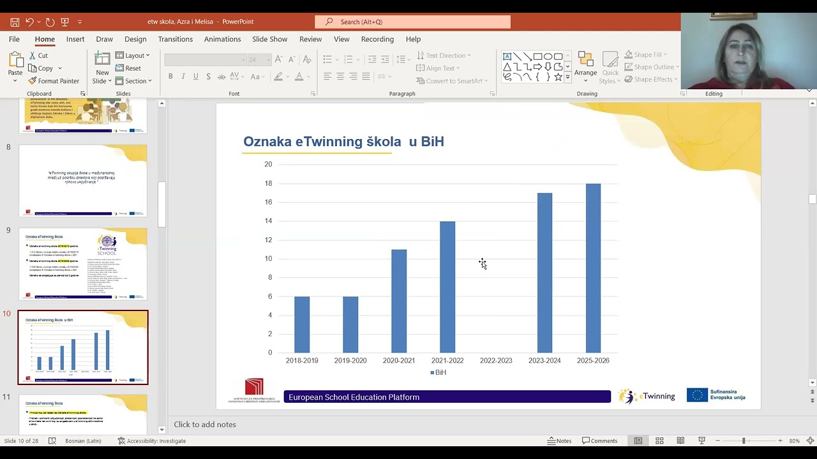Open Clipboard dialog launcher
The height and width of the screenshot is (459, 817).
pos(83,94)
